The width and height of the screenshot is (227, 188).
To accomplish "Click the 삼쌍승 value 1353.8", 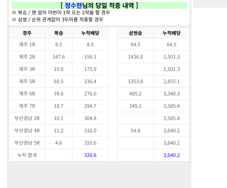I will click(135, 81).
